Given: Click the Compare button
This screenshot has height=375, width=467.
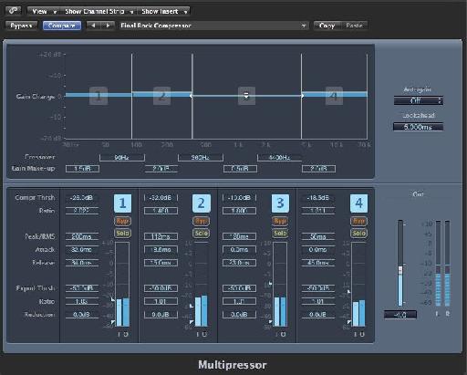Looking at the screenshot, I should click(x=62, y=26).
